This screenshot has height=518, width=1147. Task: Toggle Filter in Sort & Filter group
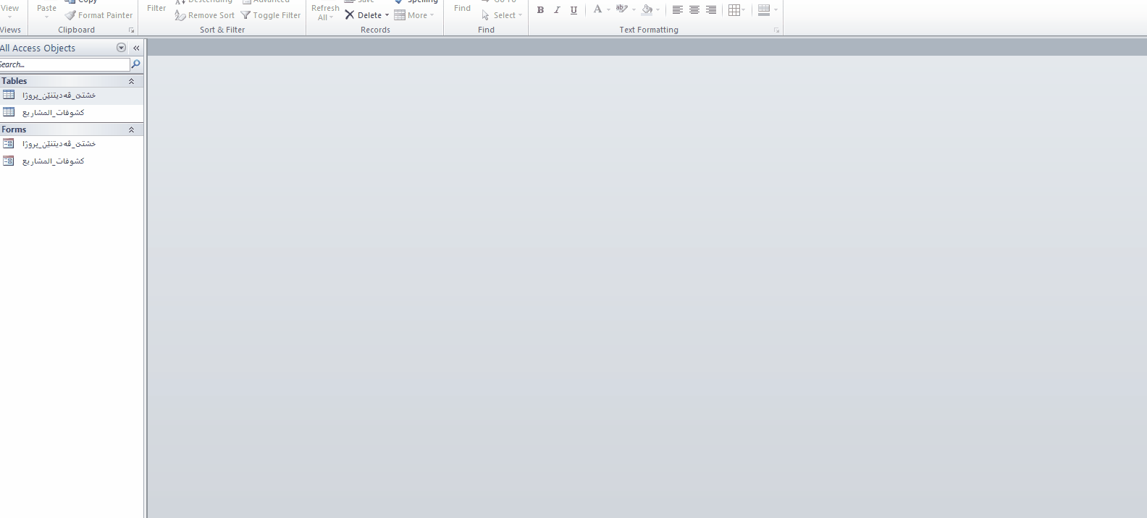click(271, 15)
